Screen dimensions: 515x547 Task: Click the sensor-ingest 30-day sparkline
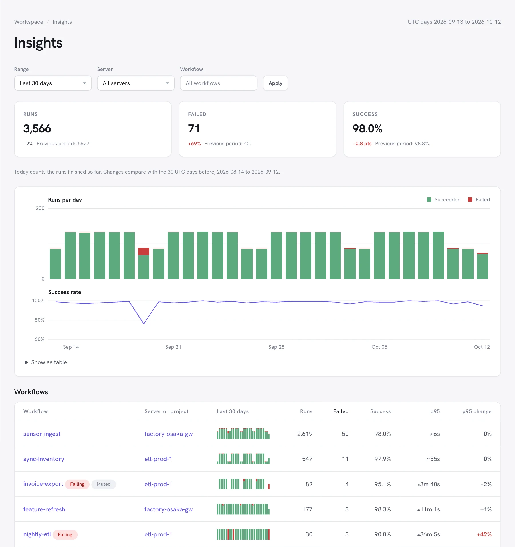pos(243,434)
